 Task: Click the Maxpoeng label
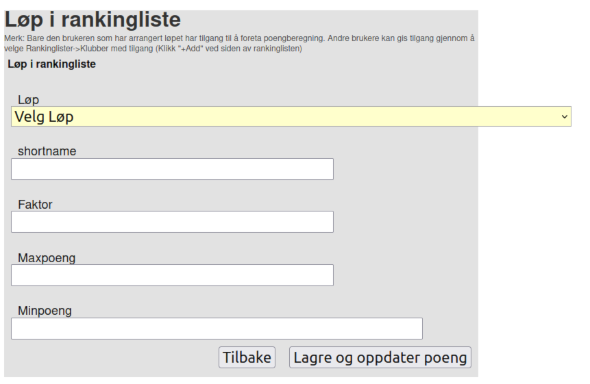coord(47,258)
